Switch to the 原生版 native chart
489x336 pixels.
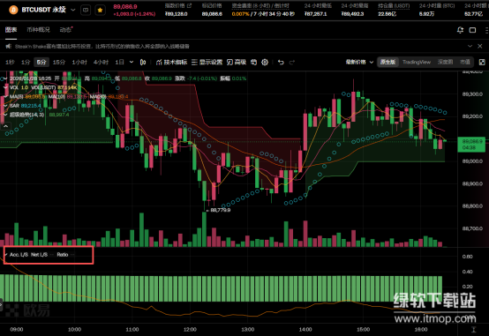388,62
